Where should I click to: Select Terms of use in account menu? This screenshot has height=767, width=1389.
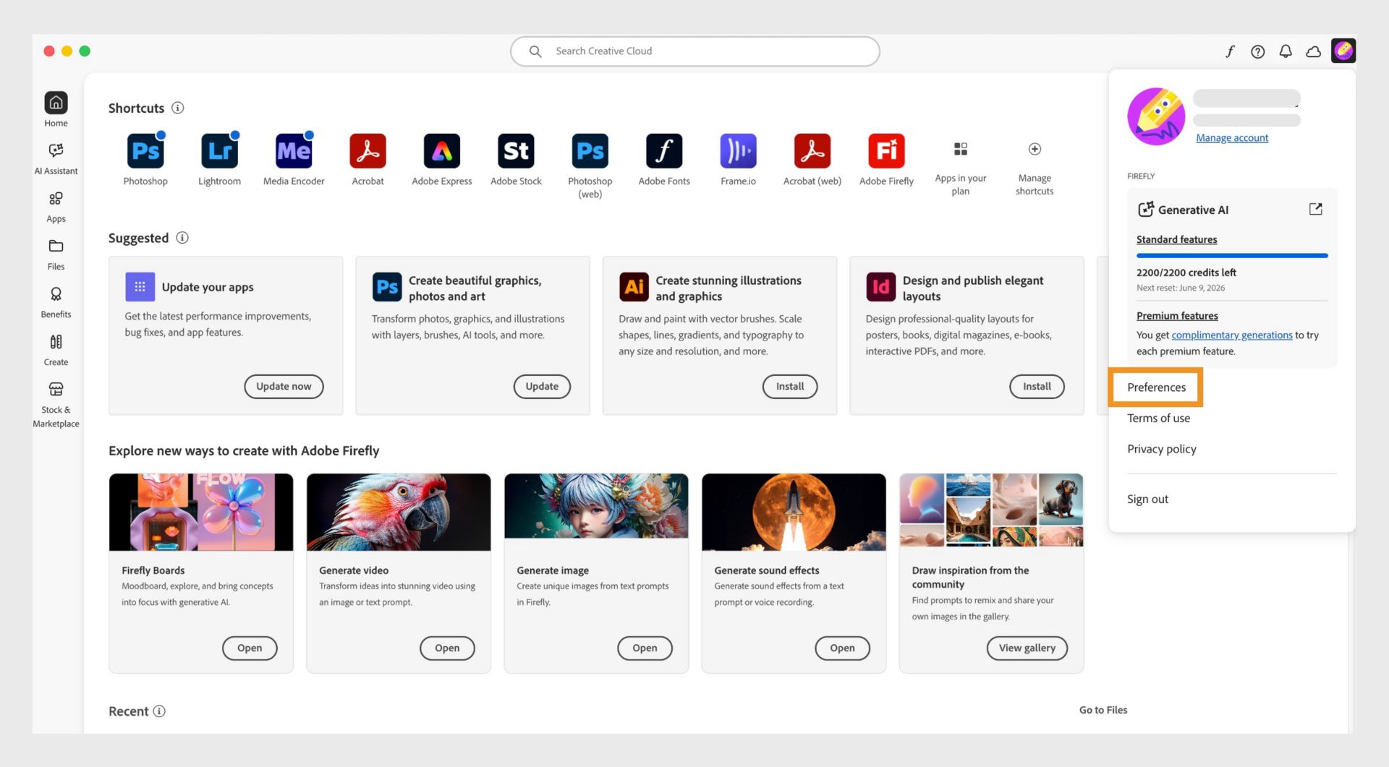pyautogui.click(x=1158, y=419)
